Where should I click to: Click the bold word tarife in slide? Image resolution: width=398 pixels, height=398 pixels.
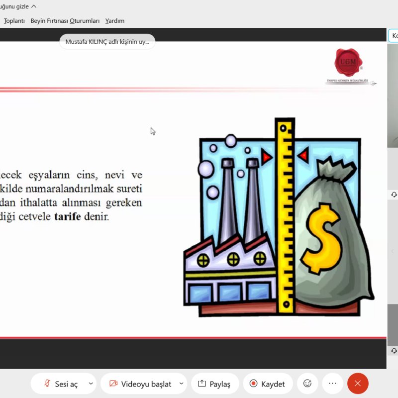pyautogui.click(x=68, y=216)
